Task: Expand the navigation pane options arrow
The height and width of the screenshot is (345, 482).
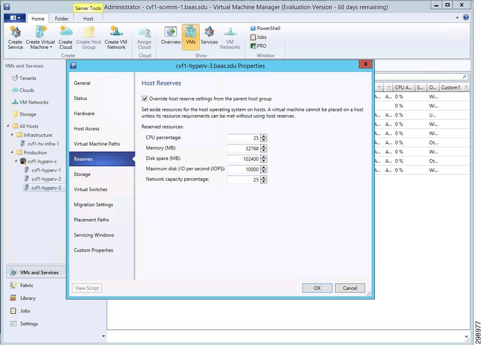Action: [104, 336]
